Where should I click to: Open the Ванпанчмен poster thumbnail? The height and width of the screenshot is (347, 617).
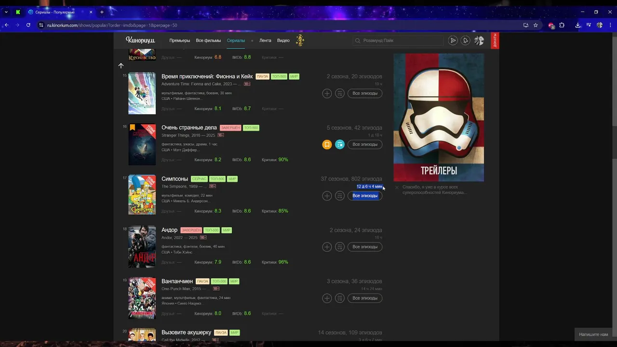tap(142, 298)
